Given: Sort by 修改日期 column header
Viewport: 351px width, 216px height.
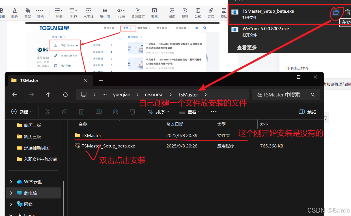Looking at the screenshot, I should tap(175, 124).
